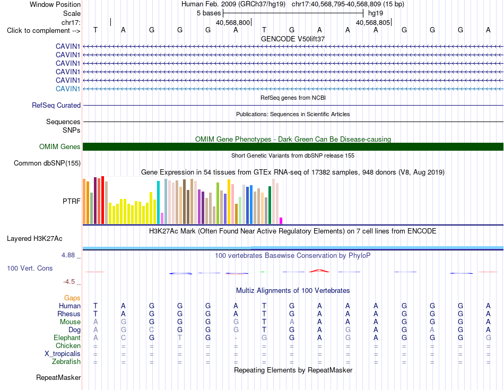
Task: Click the Scale label
Action: click(x=72, y=13)
